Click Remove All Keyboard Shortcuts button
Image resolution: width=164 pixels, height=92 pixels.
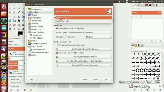(x=84, y=65)
